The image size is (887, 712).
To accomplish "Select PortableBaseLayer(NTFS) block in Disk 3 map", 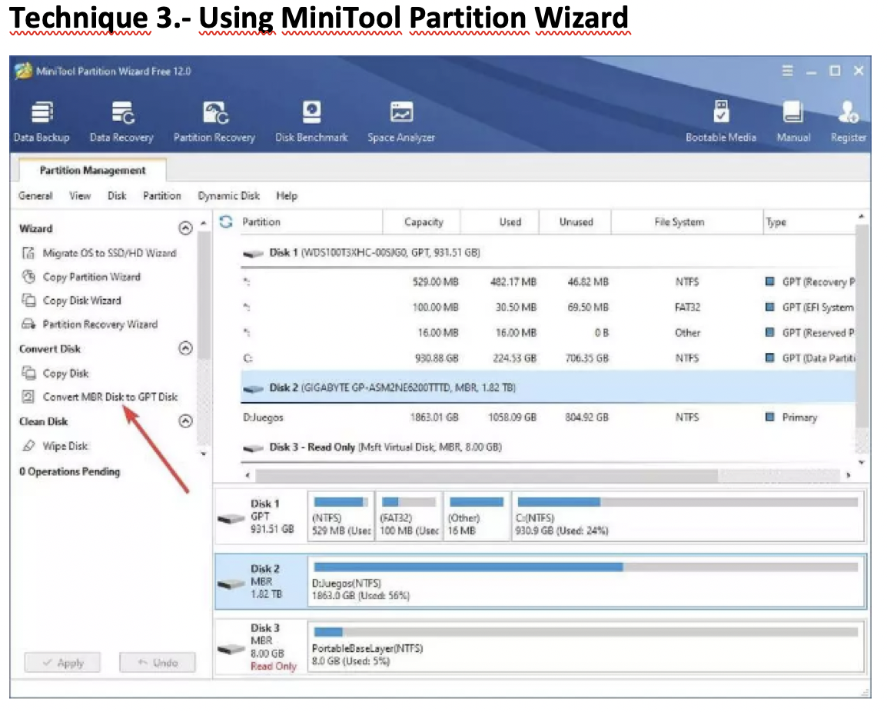I will (586, 647).
